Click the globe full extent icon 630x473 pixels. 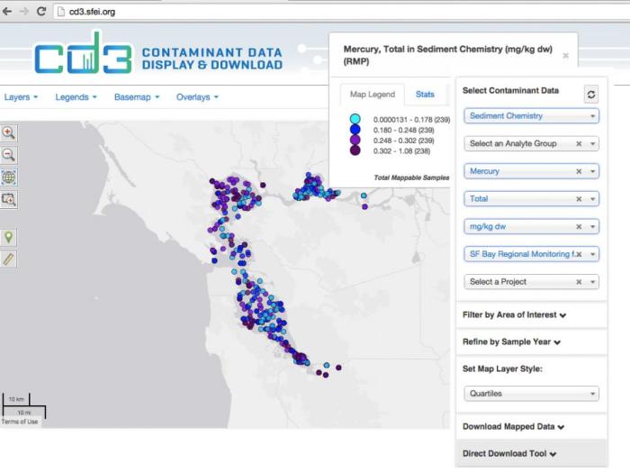point(8,177)
